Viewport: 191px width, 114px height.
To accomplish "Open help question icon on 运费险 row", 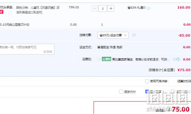I will pyautogui.click(x=178, y=59).
